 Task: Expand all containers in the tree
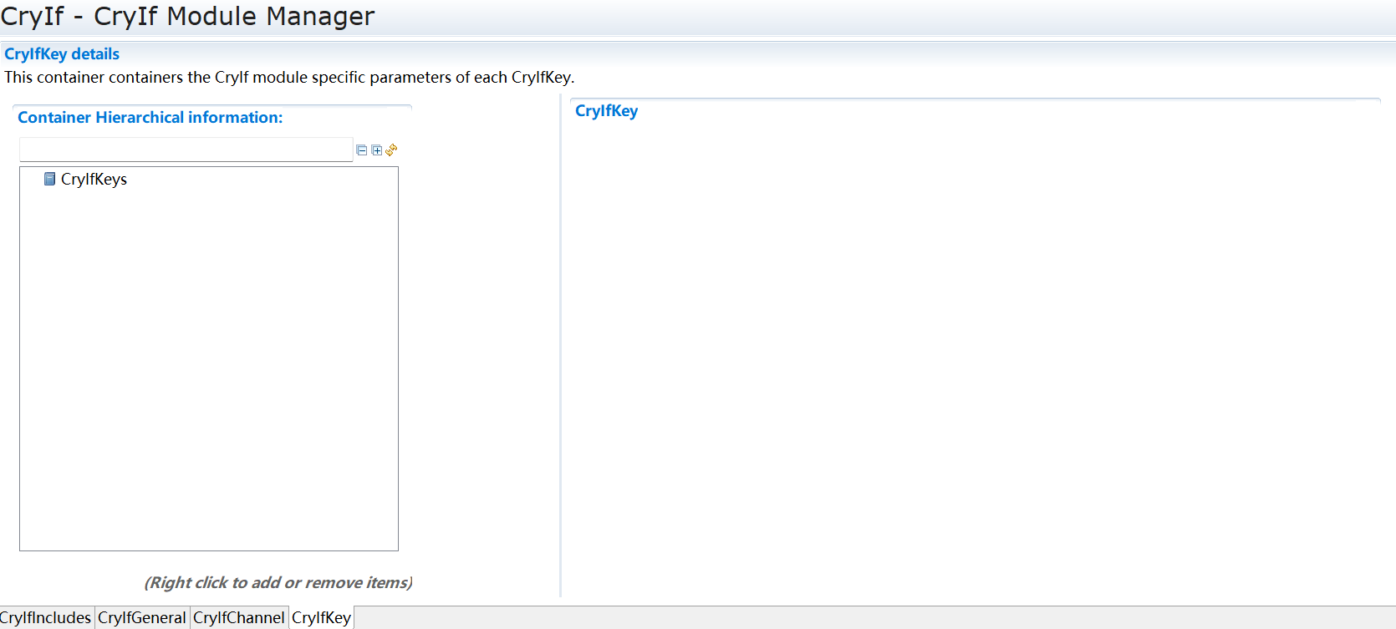[377, 150]
